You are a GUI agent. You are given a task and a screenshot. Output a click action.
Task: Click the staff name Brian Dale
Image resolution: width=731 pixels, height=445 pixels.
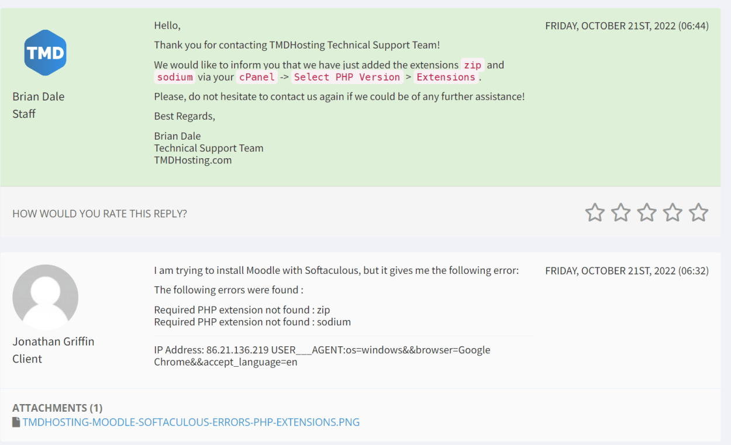click(39, 96)
